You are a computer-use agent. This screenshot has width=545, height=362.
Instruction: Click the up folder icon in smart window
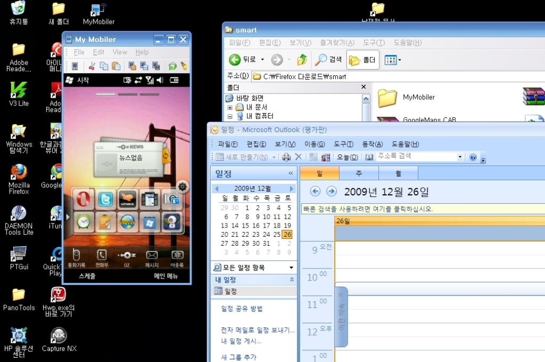pos(302,59)
